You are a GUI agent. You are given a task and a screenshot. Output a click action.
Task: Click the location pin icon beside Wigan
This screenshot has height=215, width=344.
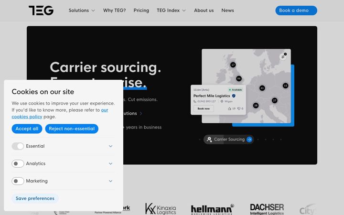coord(222,101)
